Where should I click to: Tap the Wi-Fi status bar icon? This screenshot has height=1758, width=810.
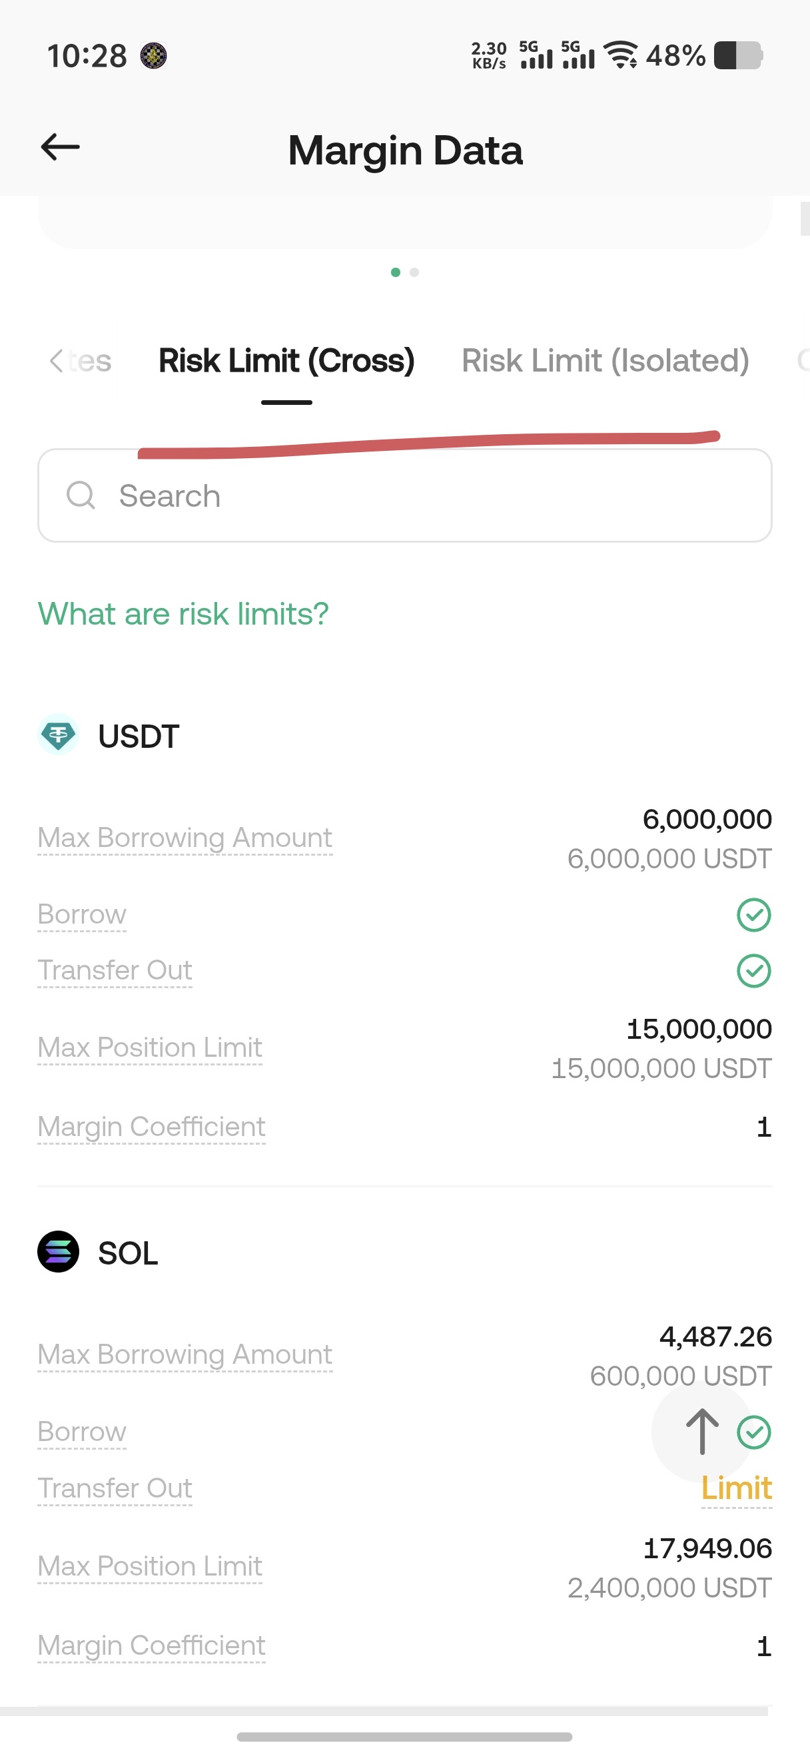click(x=621, y=55)
